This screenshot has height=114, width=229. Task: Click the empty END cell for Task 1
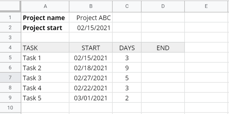[x=163, y=57]
